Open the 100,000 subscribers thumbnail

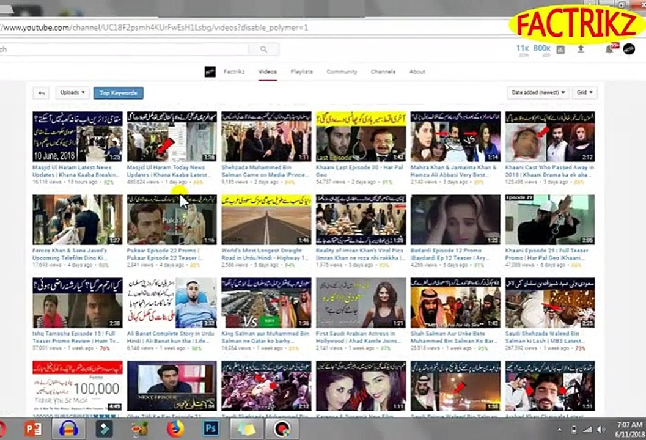[78, 386]
